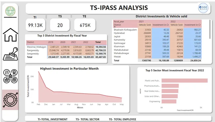215x122 pixels.
Task: Click the fiscal_year header label
Action: [119, 21]
